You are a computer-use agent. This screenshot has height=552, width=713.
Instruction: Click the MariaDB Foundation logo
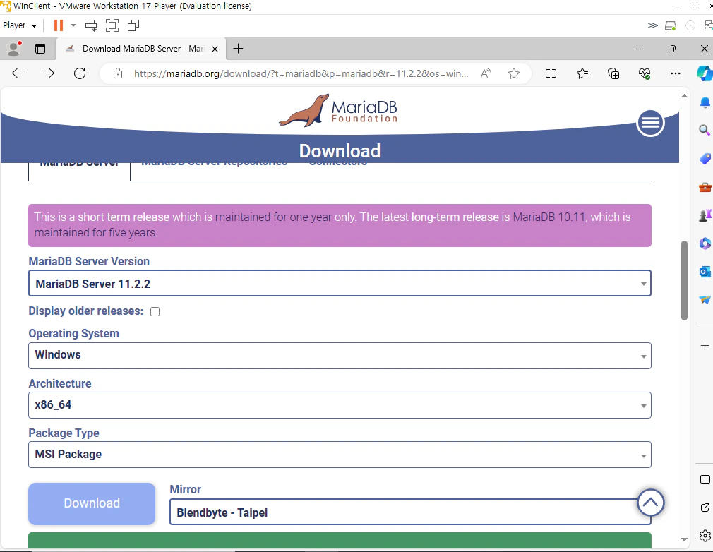point(338,110)
